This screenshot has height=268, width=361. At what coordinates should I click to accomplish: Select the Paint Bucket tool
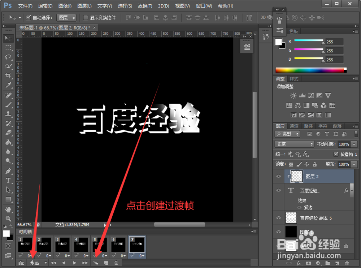point(8,142)
